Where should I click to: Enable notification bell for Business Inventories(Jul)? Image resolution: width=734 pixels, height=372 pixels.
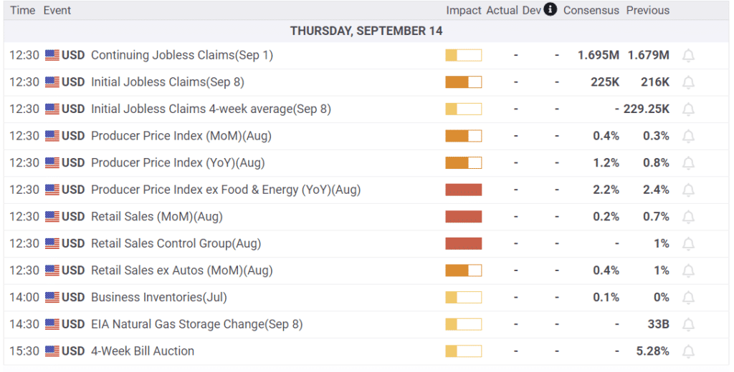pos(688,298)
